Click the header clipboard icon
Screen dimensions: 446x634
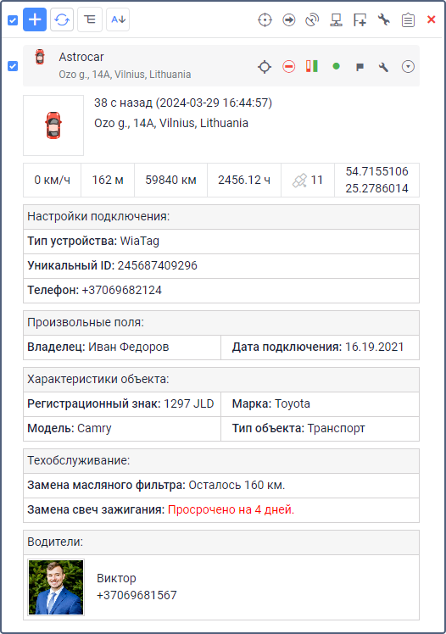[408, 19]
